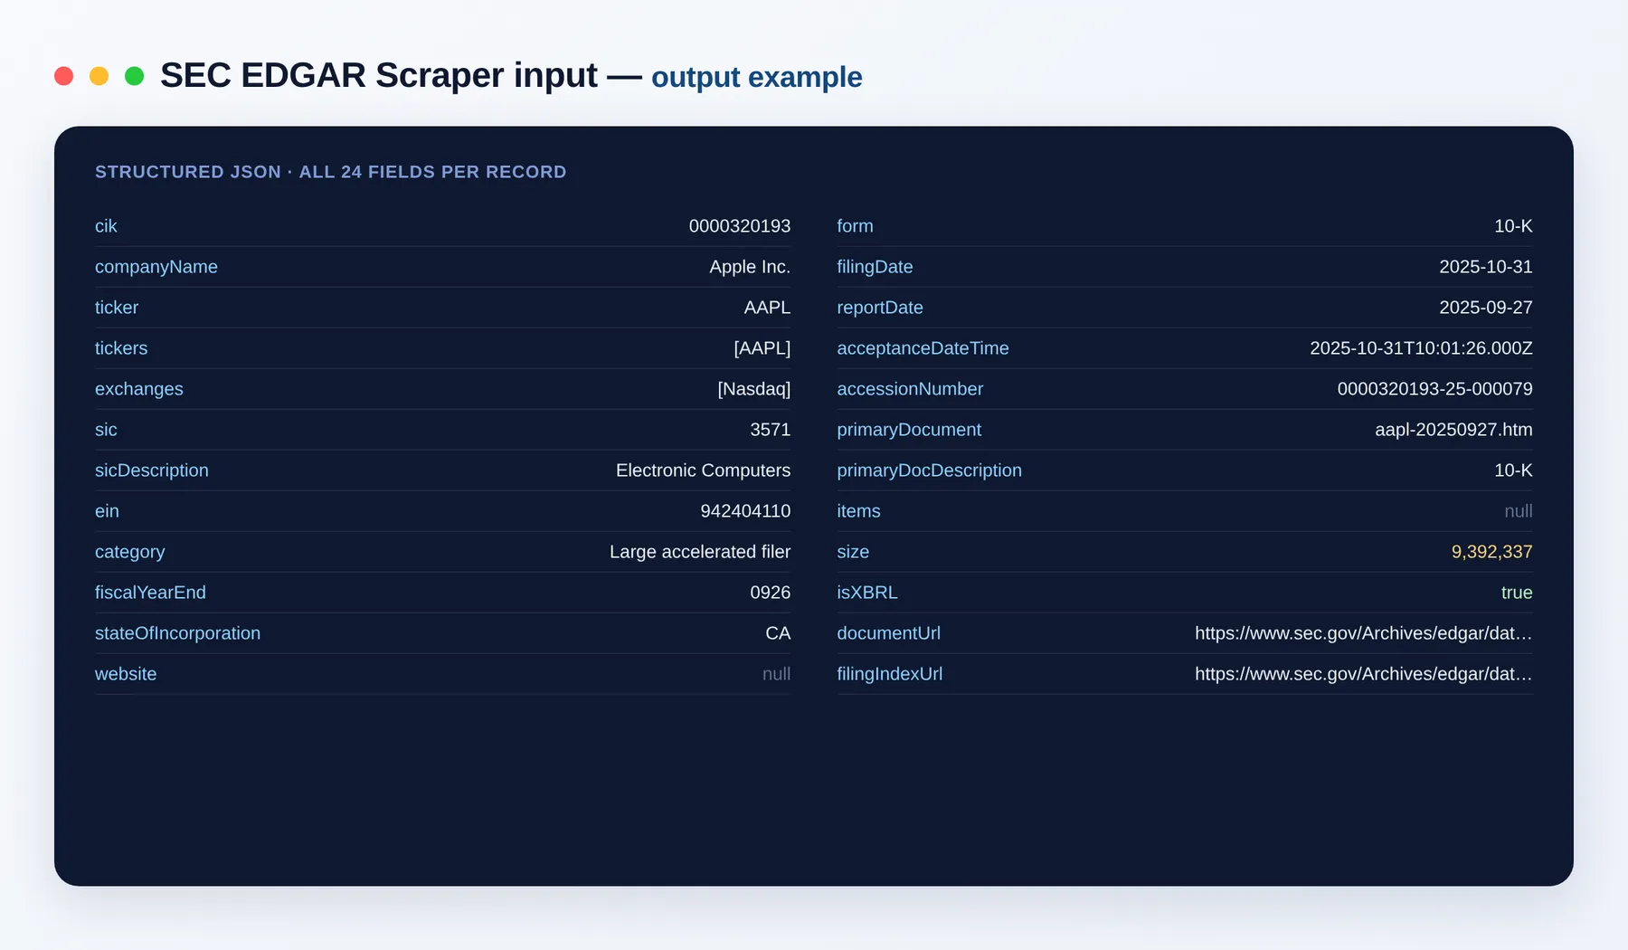Click the 'filingDate' field label

click(x=875, y=267)
